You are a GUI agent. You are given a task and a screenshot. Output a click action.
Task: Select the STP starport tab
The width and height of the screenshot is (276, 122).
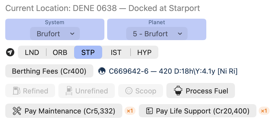[88, 52]
